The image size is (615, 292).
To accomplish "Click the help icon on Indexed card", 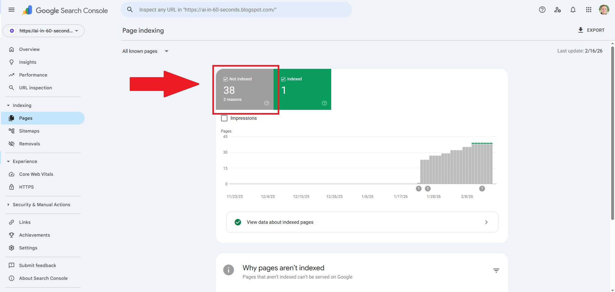I will coord(324,103).
